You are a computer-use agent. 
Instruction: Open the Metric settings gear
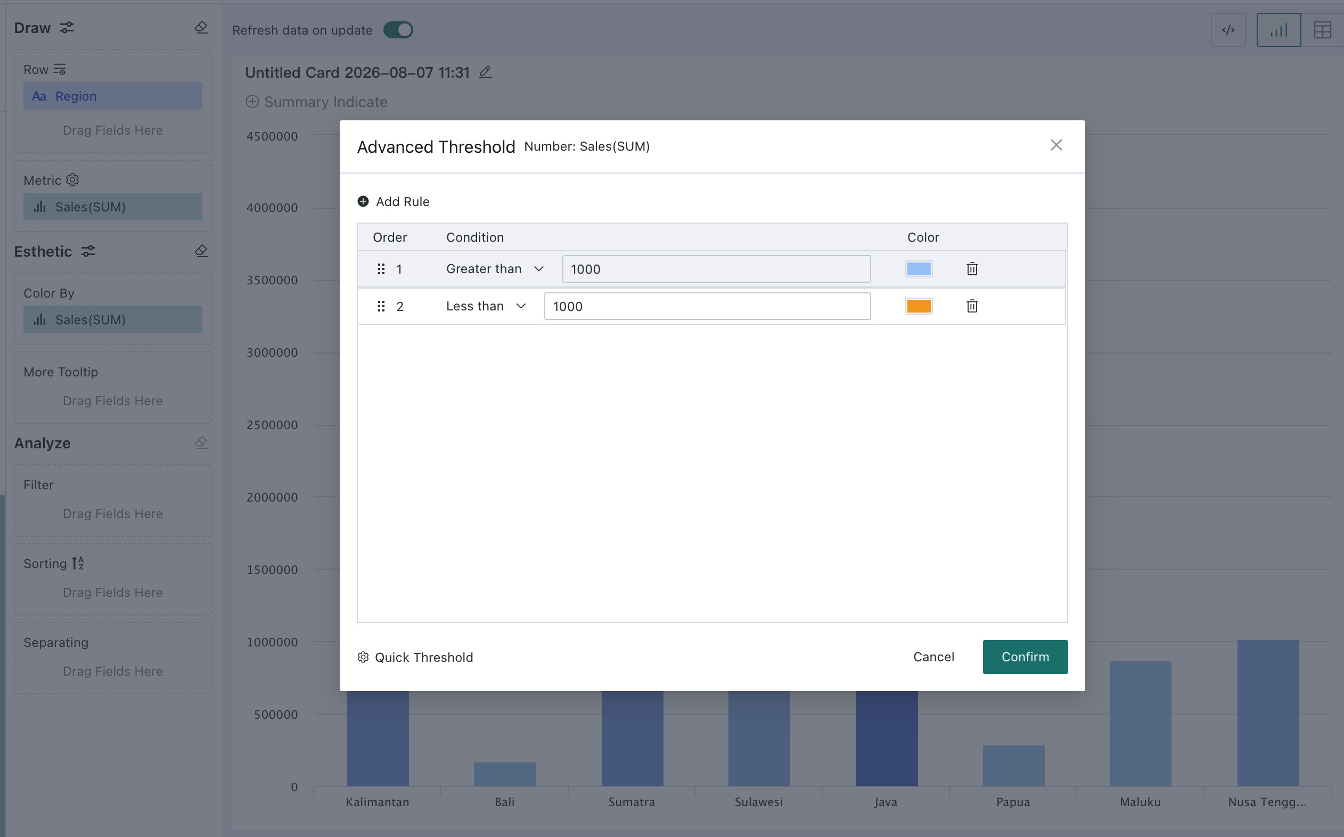(72, 180)
